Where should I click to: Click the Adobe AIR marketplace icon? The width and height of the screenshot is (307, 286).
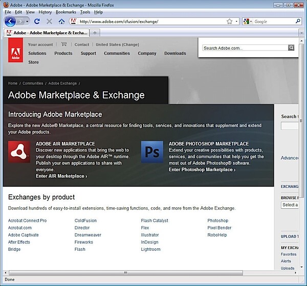[x=19, y=152]
